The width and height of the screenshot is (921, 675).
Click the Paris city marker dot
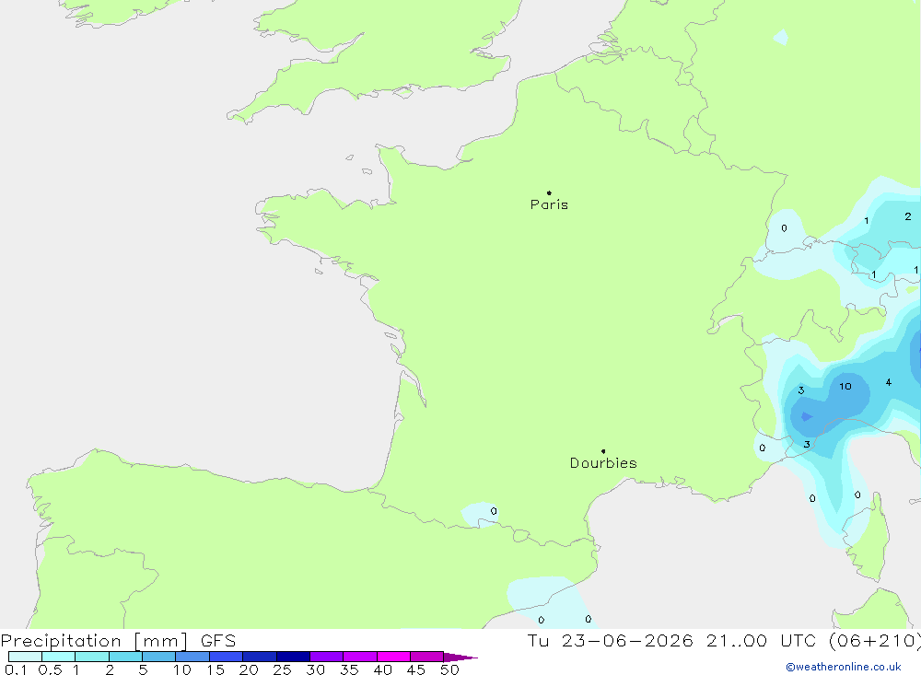point(549,192)
